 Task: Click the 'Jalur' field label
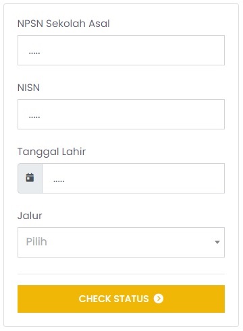click(30, 216)
